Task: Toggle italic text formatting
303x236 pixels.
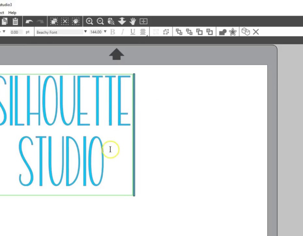Action: click(123, 32)
